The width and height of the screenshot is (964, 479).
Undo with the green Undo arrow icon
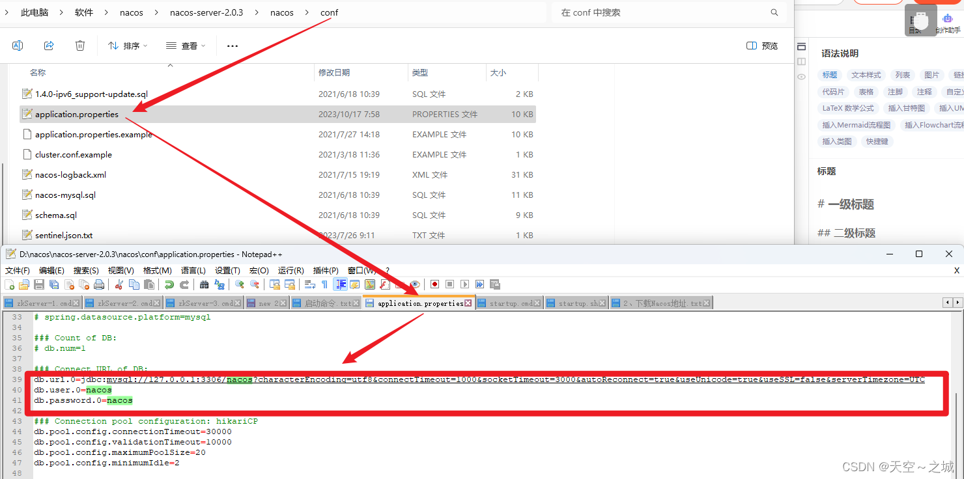click(x=169, y=284)
